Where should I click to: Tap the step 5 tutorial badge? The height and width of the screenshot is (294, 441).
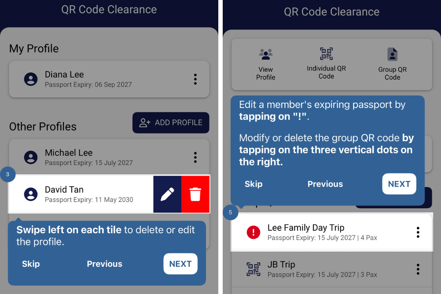point(230,212)
